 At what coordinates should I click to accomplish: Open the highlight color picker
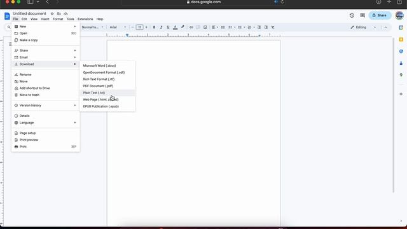coord(183,27)
